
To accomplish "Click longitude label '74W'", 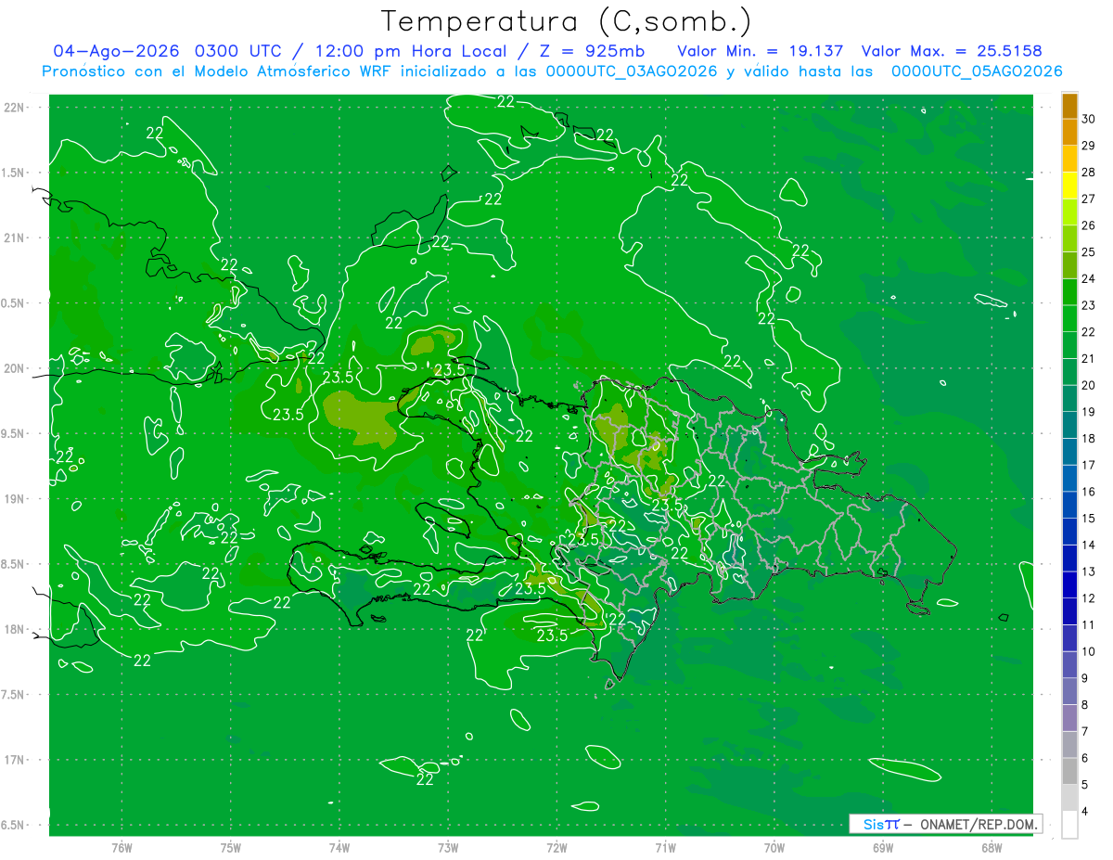I will [x=339, y=848].
